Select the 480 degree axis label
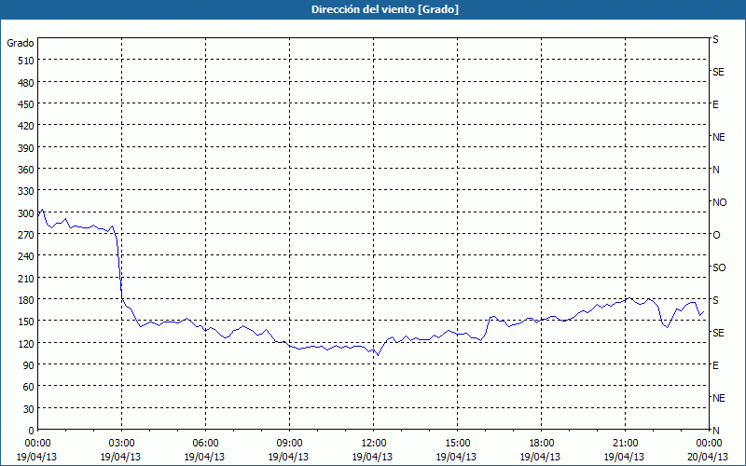Screen dimensions: 746x466 tap(27, 83)
